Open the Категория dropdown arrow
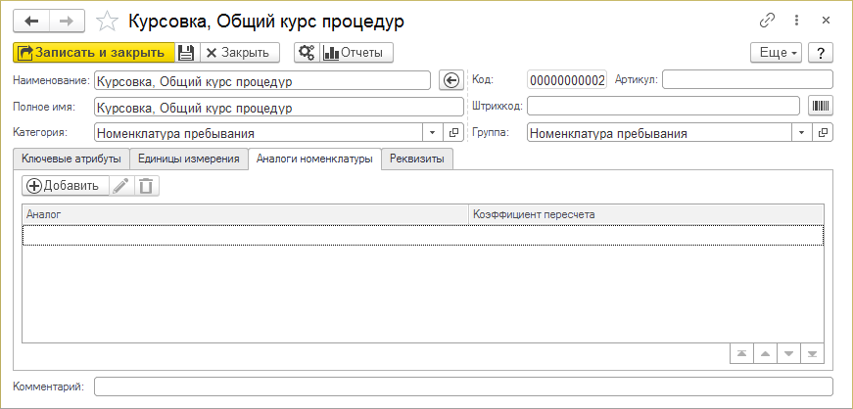 coord(433,132)
